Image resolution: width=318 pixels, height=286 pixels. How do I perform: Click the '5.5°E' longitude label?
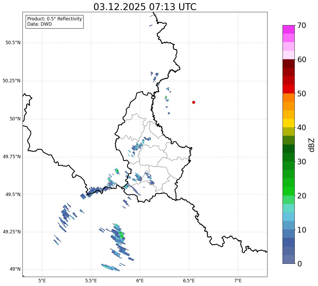91,280
